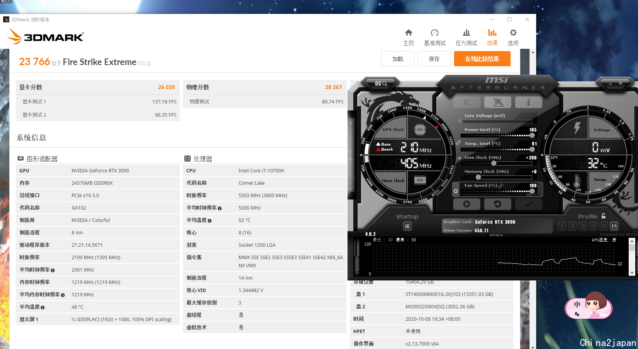Show info for 平均内存时钟频率
Image resolution: width=638 pixels, height=349 pixels.
(x=63, y=295)
